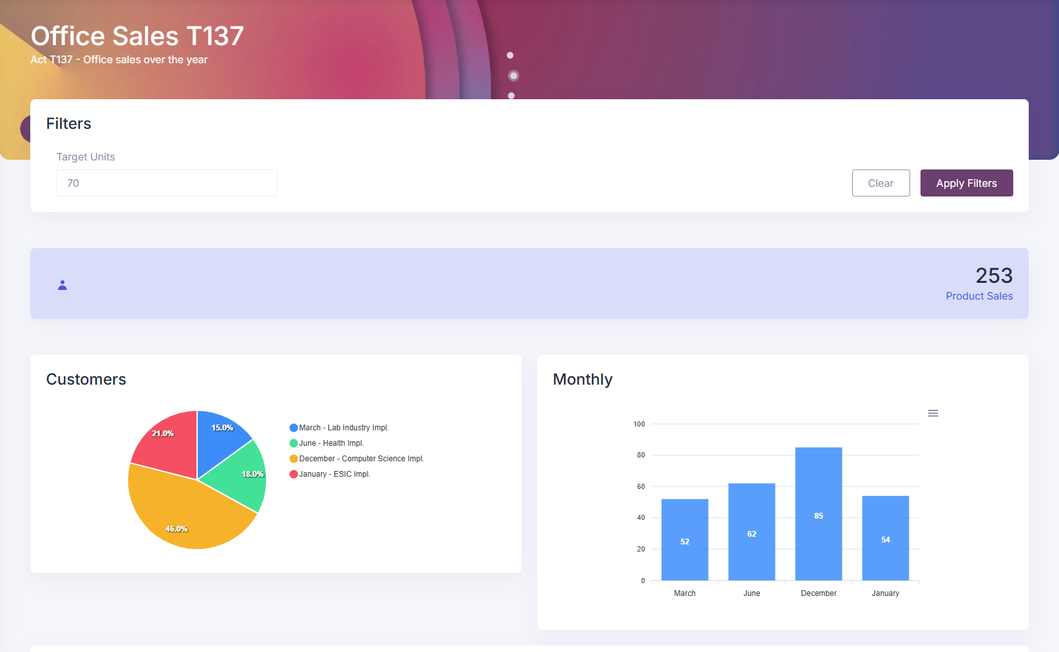Screen dimensions: 1059x652
Task: Select the January bar showing 54
Action: 885,538
